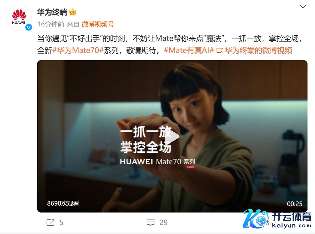This screenshot has height=234, width=315.
Task: Expand the post options chevron menu
Action: (x=303, y=7)
